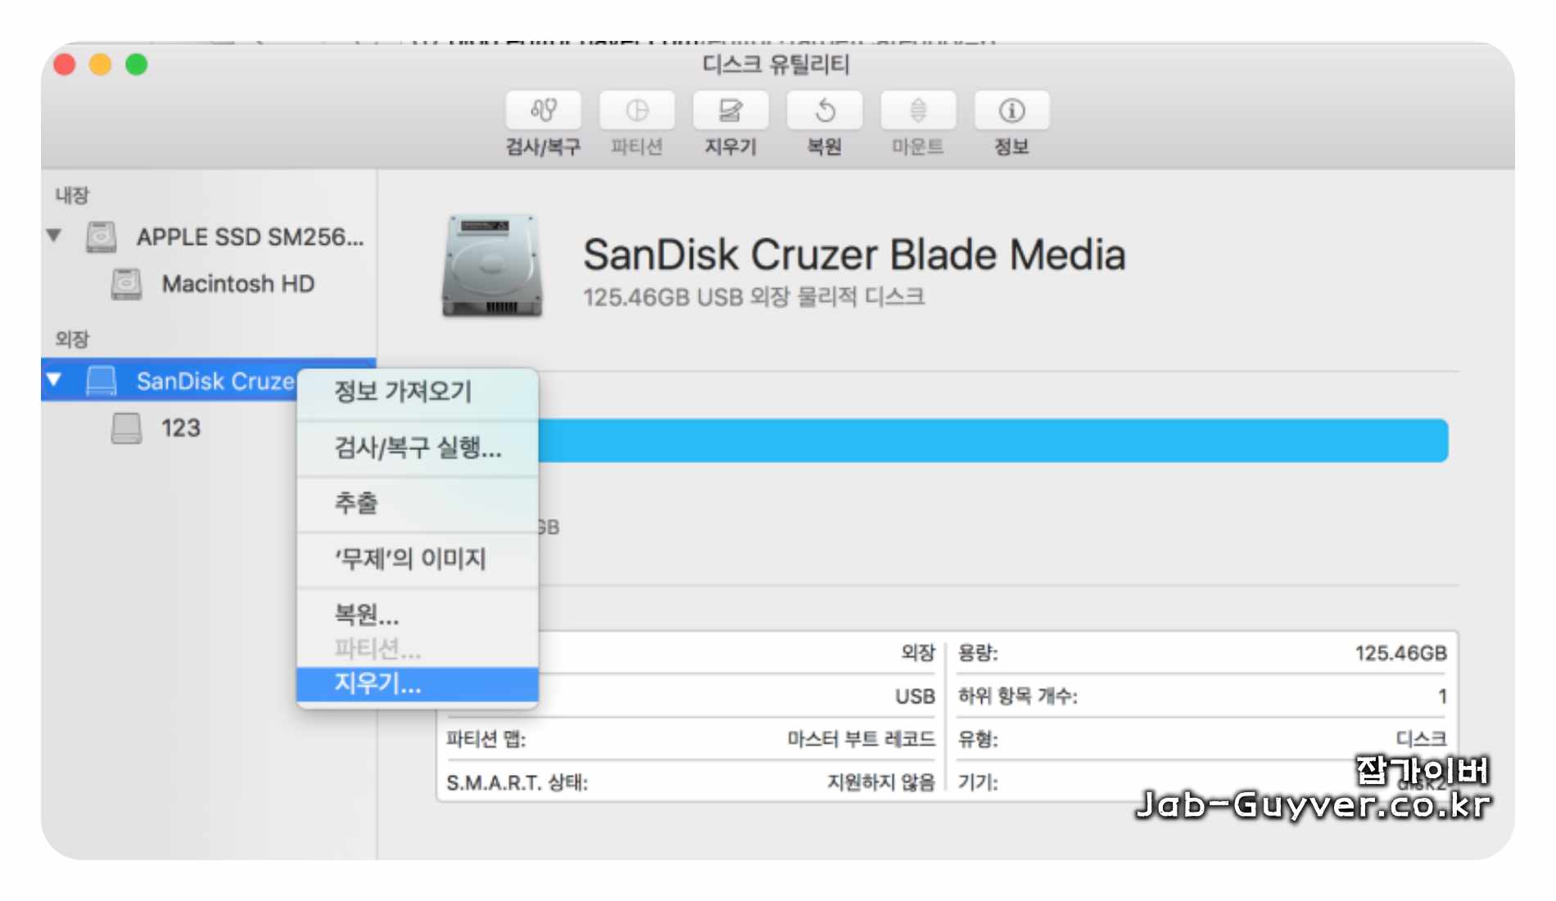Click the 외장 sidebar section header
The image size is (1556, 901).
72,339
